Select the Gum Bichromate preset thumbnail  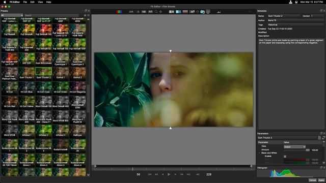[44, 59]
